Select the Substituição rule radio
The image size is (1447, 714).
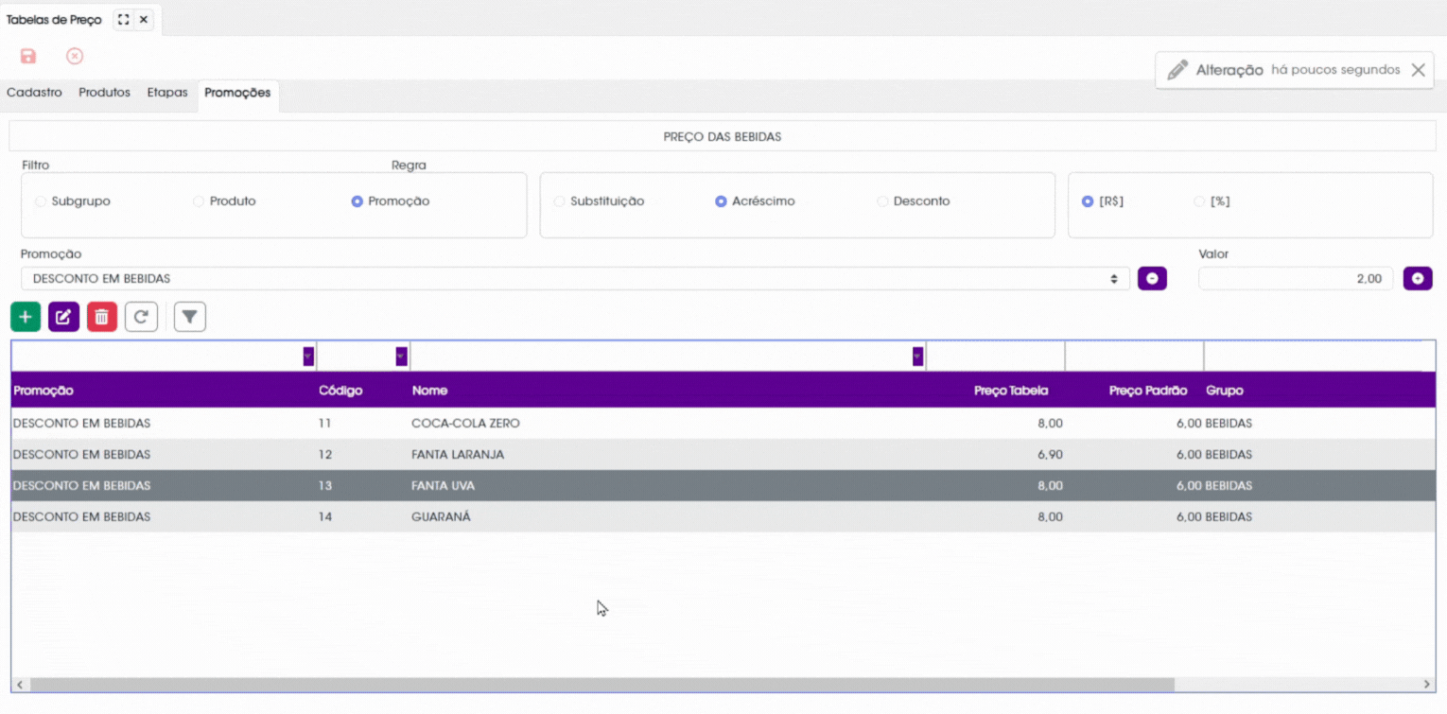tap(559, 201)
